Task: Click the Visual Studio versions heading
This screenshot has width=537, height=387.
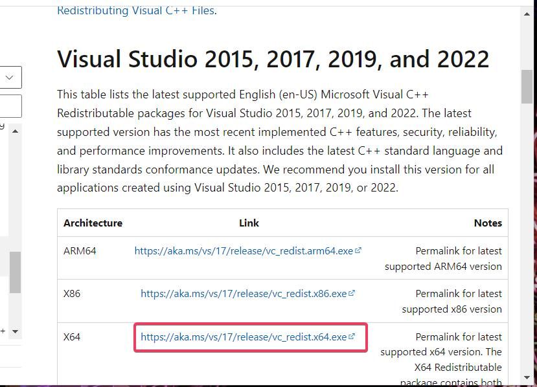Action: click(x=273, y=58)
